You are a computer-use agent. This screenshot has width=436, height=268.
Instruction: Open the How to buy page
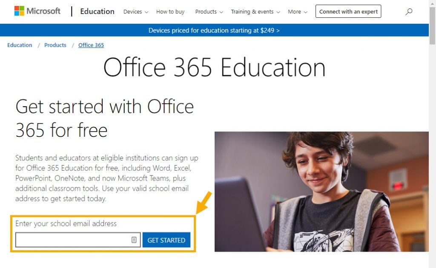(x=170, y=11)
